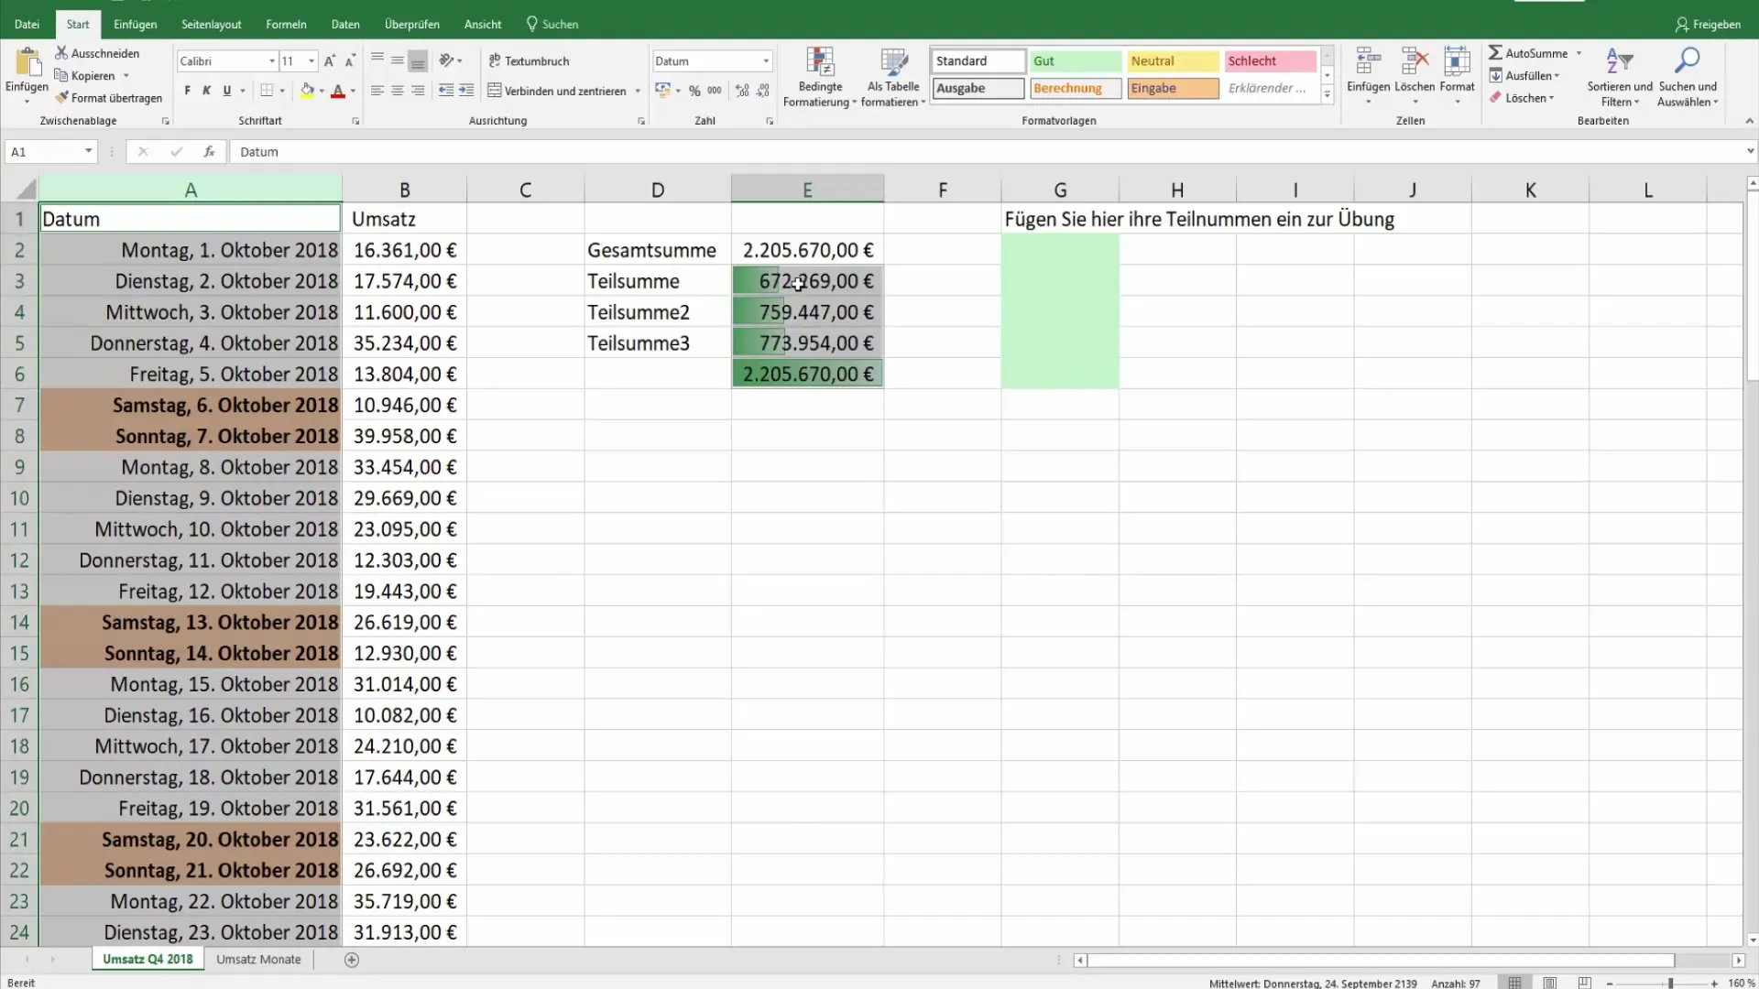Open Suchen und Auswählen magnifier
The width and height of the screenshot is (1759, 989).
[x=1687, y=77]
